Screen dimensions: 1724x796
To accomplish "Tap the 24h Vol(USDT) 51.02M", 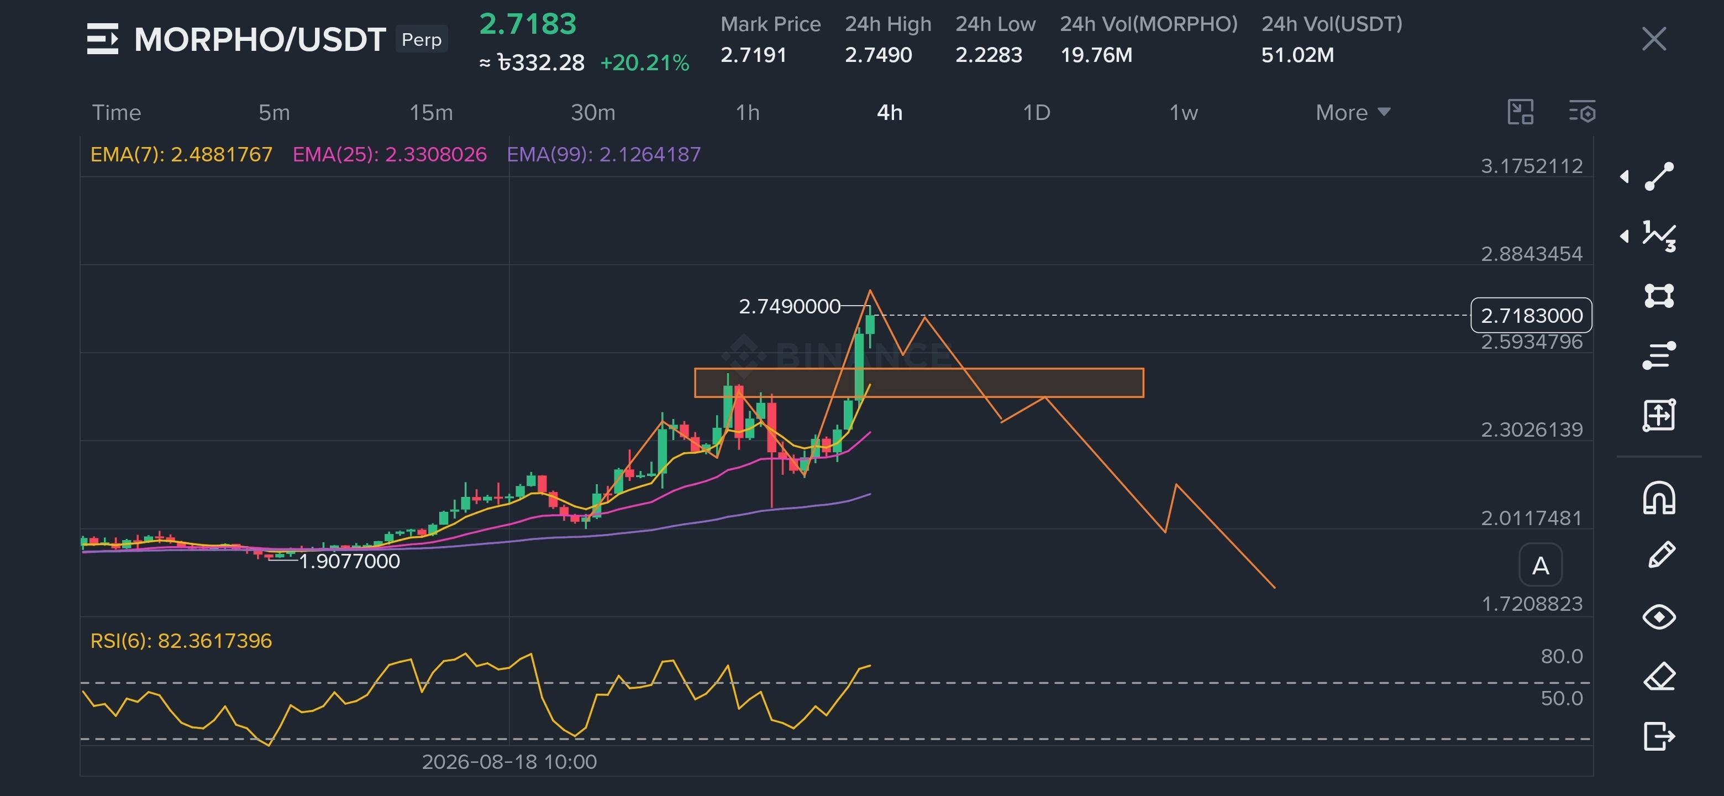I will click(x=1297, y=55).
